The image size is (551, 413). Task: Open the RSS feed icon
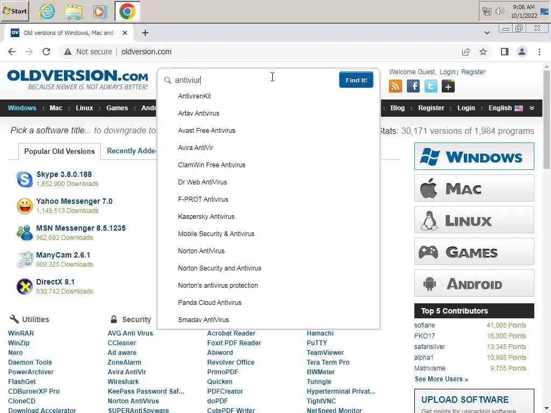395,86
